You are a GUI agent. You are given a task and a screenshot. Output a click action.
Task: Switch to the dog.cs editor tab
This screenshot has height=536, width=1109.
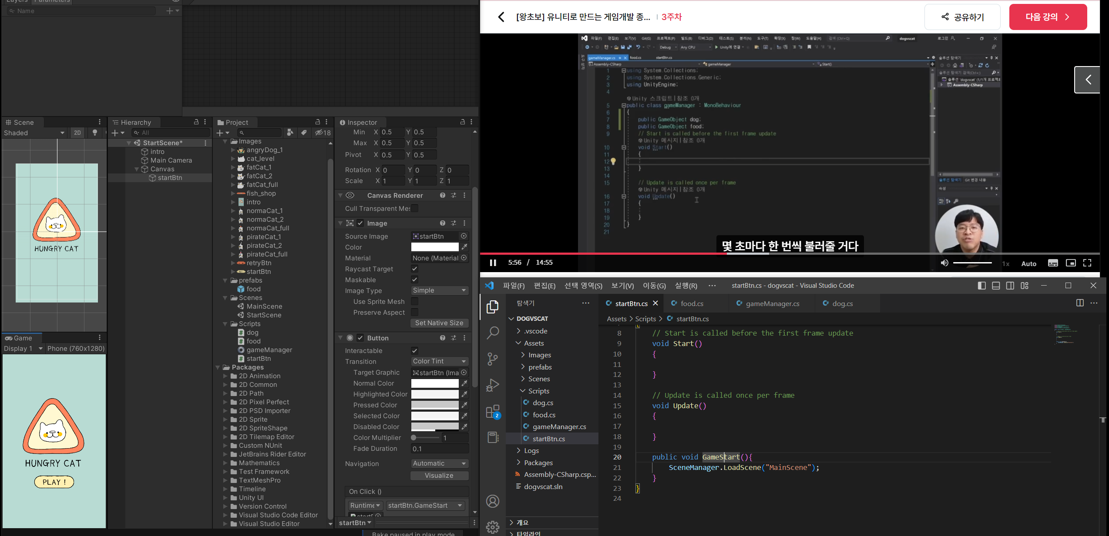pyautogui.click(x=842, y=303)
